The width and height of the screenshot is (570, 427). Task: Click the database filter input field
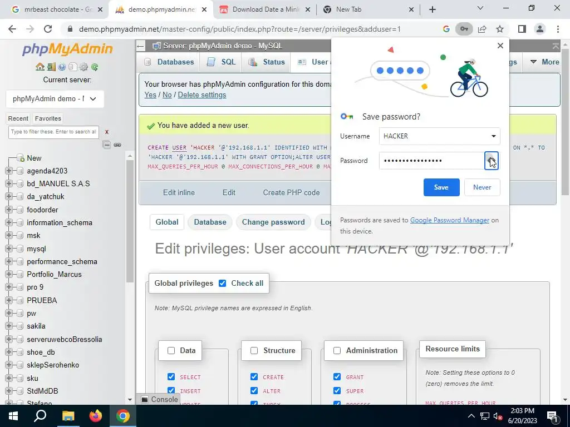[x=53, y=132]
